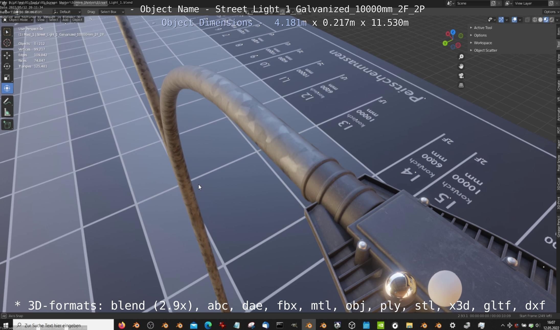Select the Rotate tool
Viewport: 560px width, 330px height.
(7, 66)
